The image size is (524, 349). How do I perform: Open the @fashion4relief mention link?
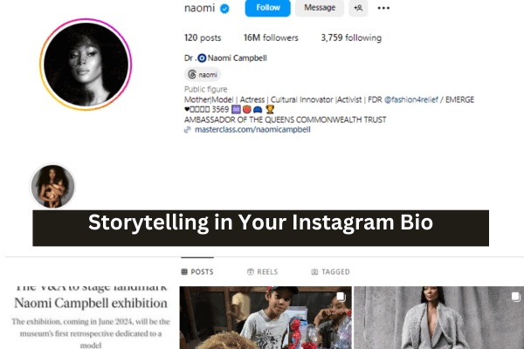click(411, 99)
